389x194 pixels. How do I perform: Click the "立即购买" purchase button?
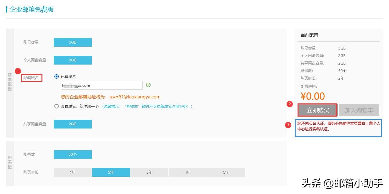317,110
